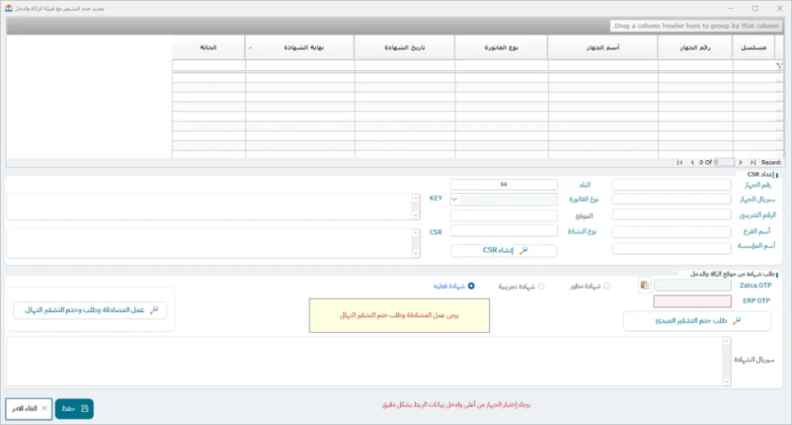Click the إعداد CSR section title

(760, 174)
